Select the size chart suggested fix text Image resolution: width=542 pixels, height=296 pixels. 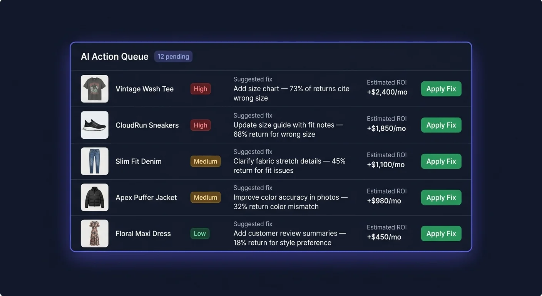pyautogui.click(x=291, y=93)
